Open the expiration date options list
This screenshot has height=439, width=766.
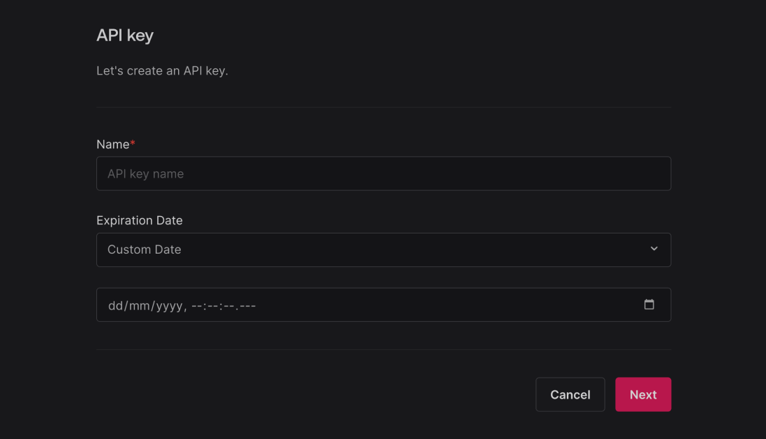(384, 249)
